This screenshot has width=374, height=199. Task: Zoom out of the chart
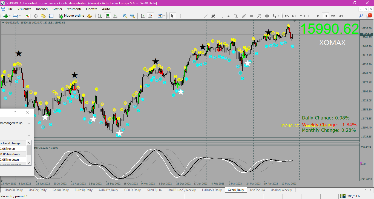click(x=133, y=16)
